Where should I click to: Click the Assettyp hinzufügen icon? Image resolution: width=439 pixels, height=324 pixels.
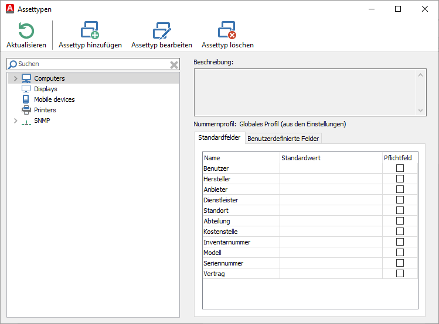[x=90, y=30]
